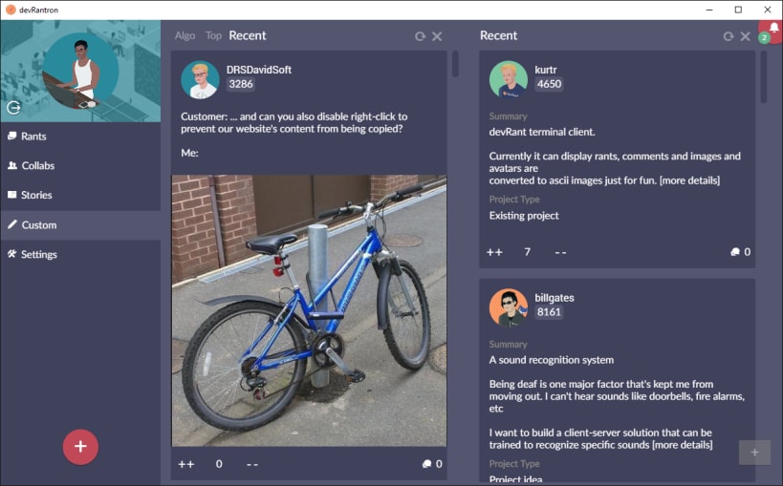The width and height of the screenshot is (783, 486).
Task: Downvote kurtr's collab with --
Action: pyautogui.click(x=560, y=252)
